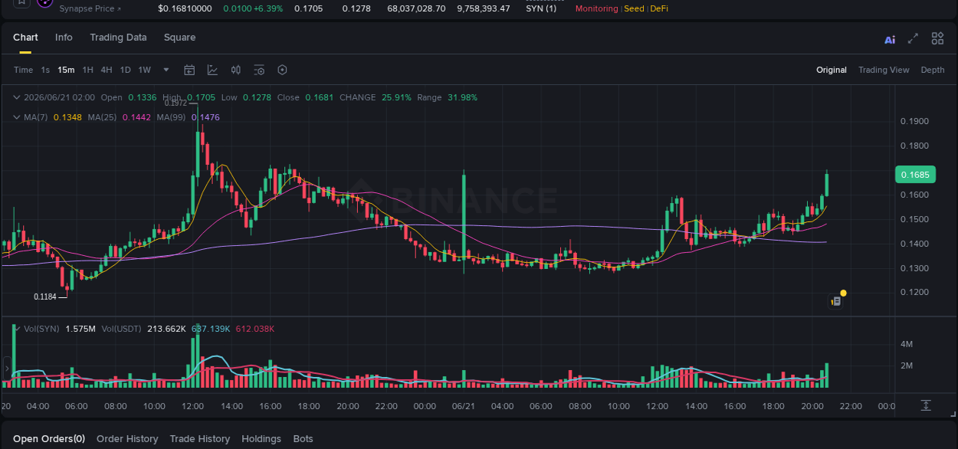Select the 1s time interval

[x=45, y=70]
